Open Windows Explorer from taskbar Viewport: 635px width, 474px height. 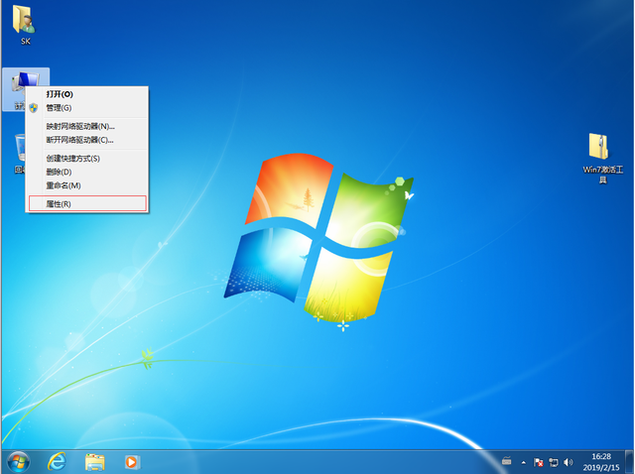coord(95,462)
